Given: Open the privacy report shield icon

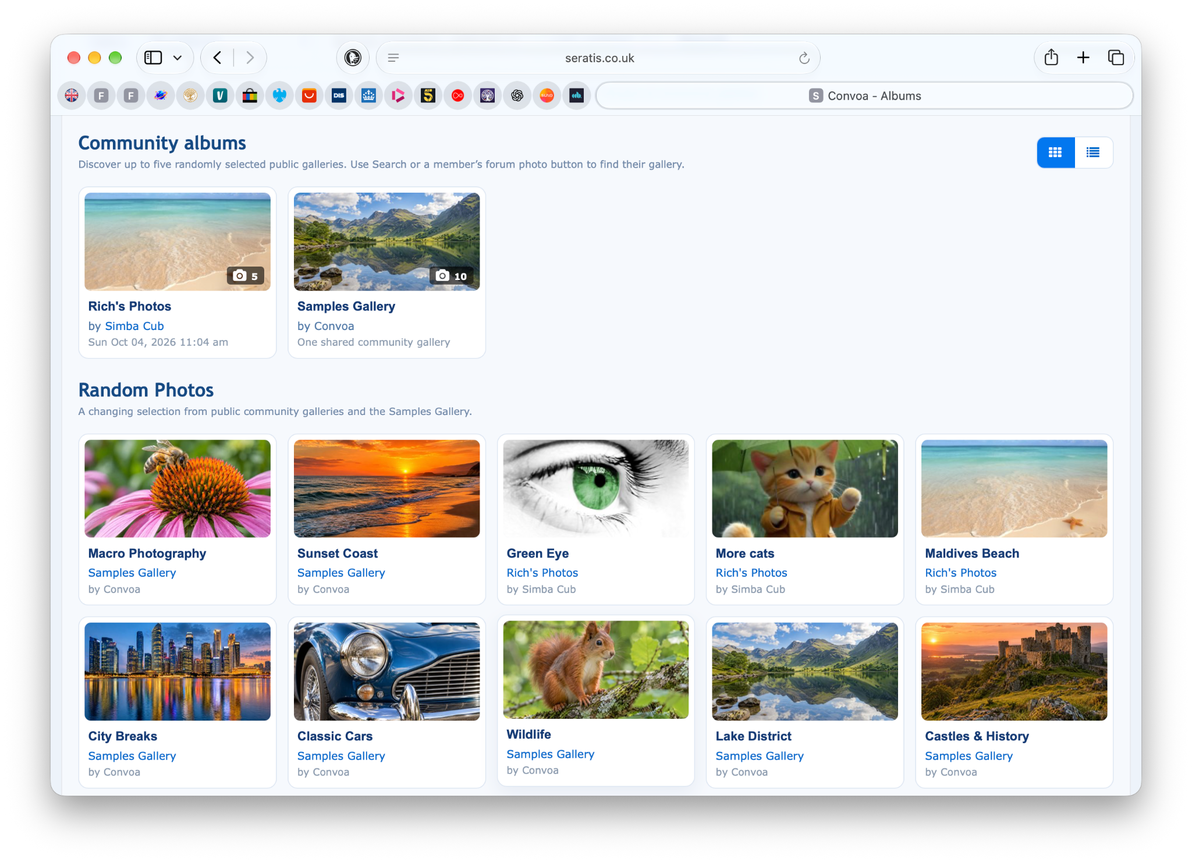Looking at the screenshot, I should pyautogui.click(x=353, y=58).
